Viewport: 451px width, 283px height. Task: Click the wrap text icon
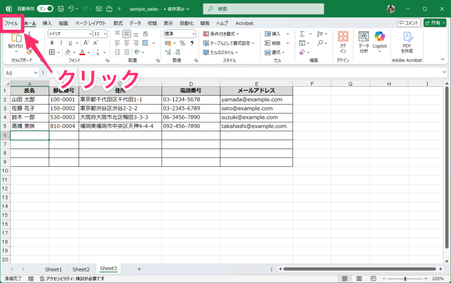pos(146,33)
